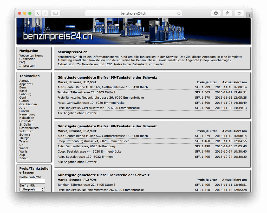Image resolution: width=267 pixels, height=213 pixels.
Task: Click Avia, Bertiswilstrasse, 6023 Rothenburg row
Action: click(152, 146)
